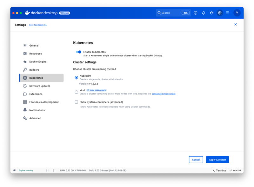The width and height of the screenshot is (254, 187).
Task: Click the feedback external link icon
Action: (45, 25)
